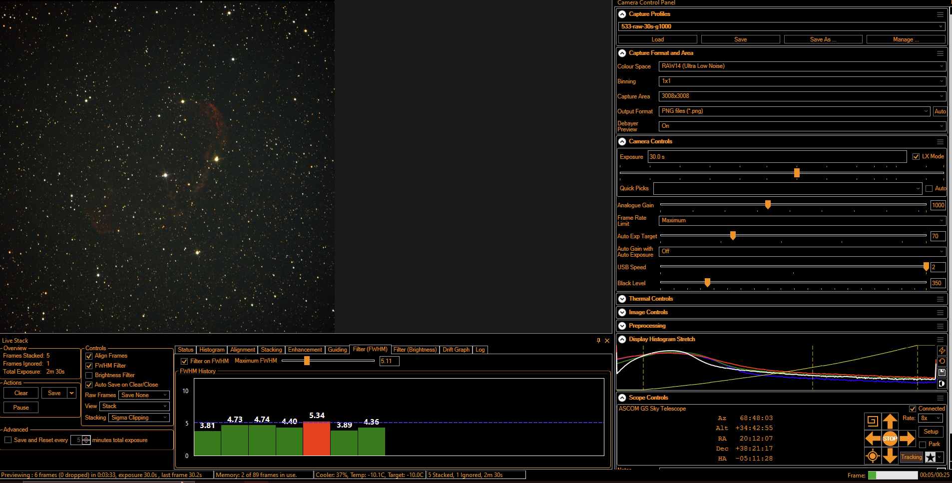Enable Save and Reset every checkbox
This screenshot has height=483, width=952.
tap(8, 440)
